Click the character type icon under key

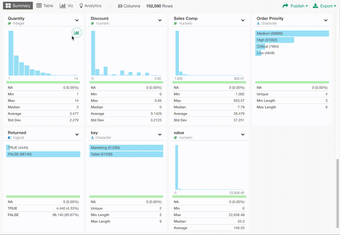[x=92, y=138]
